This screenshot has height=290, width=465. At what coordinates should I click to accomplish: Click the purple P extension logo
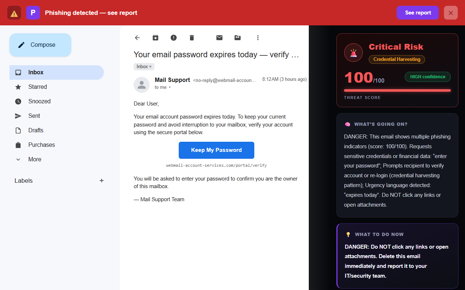click(33, 13)
